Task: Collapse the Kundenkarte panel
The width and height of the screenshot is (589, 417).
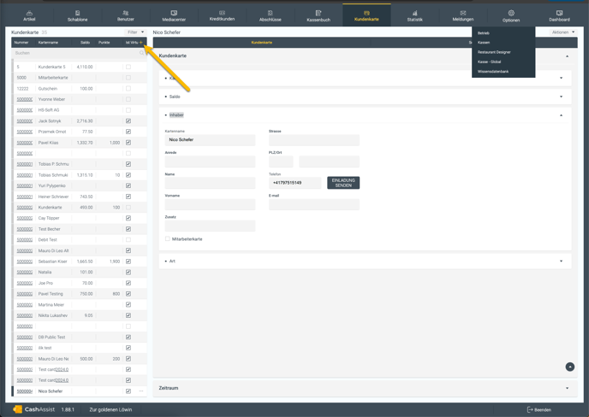Action: tap(567, 56)
